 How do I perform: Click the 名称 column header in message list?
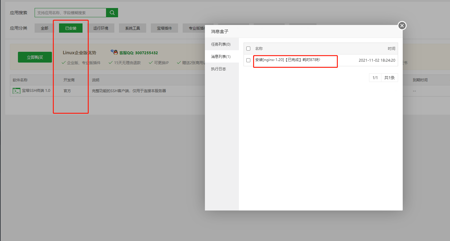click(259, 48)
